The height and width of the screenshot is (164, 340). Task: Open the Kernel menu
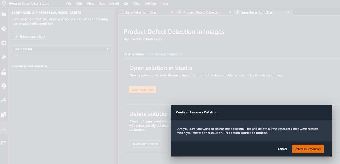(x=114, y=4)
